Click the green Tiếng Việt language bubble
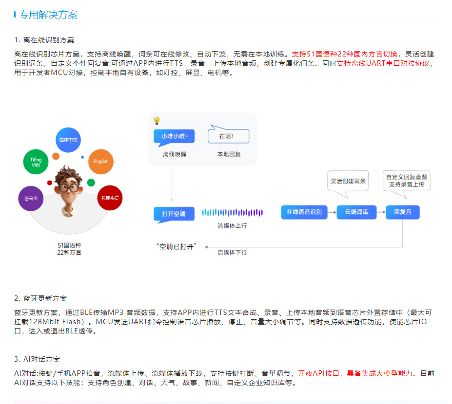Viewport: 452px width, 404px height. (x=36, y=162)
